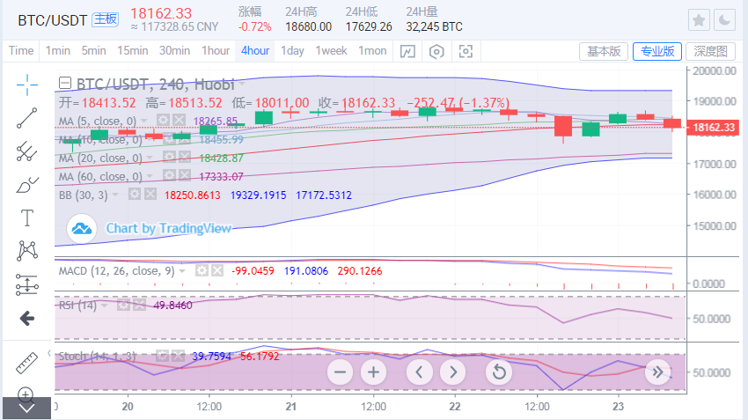
Task: Select the long position measurement tool
Action: point(27,284)
